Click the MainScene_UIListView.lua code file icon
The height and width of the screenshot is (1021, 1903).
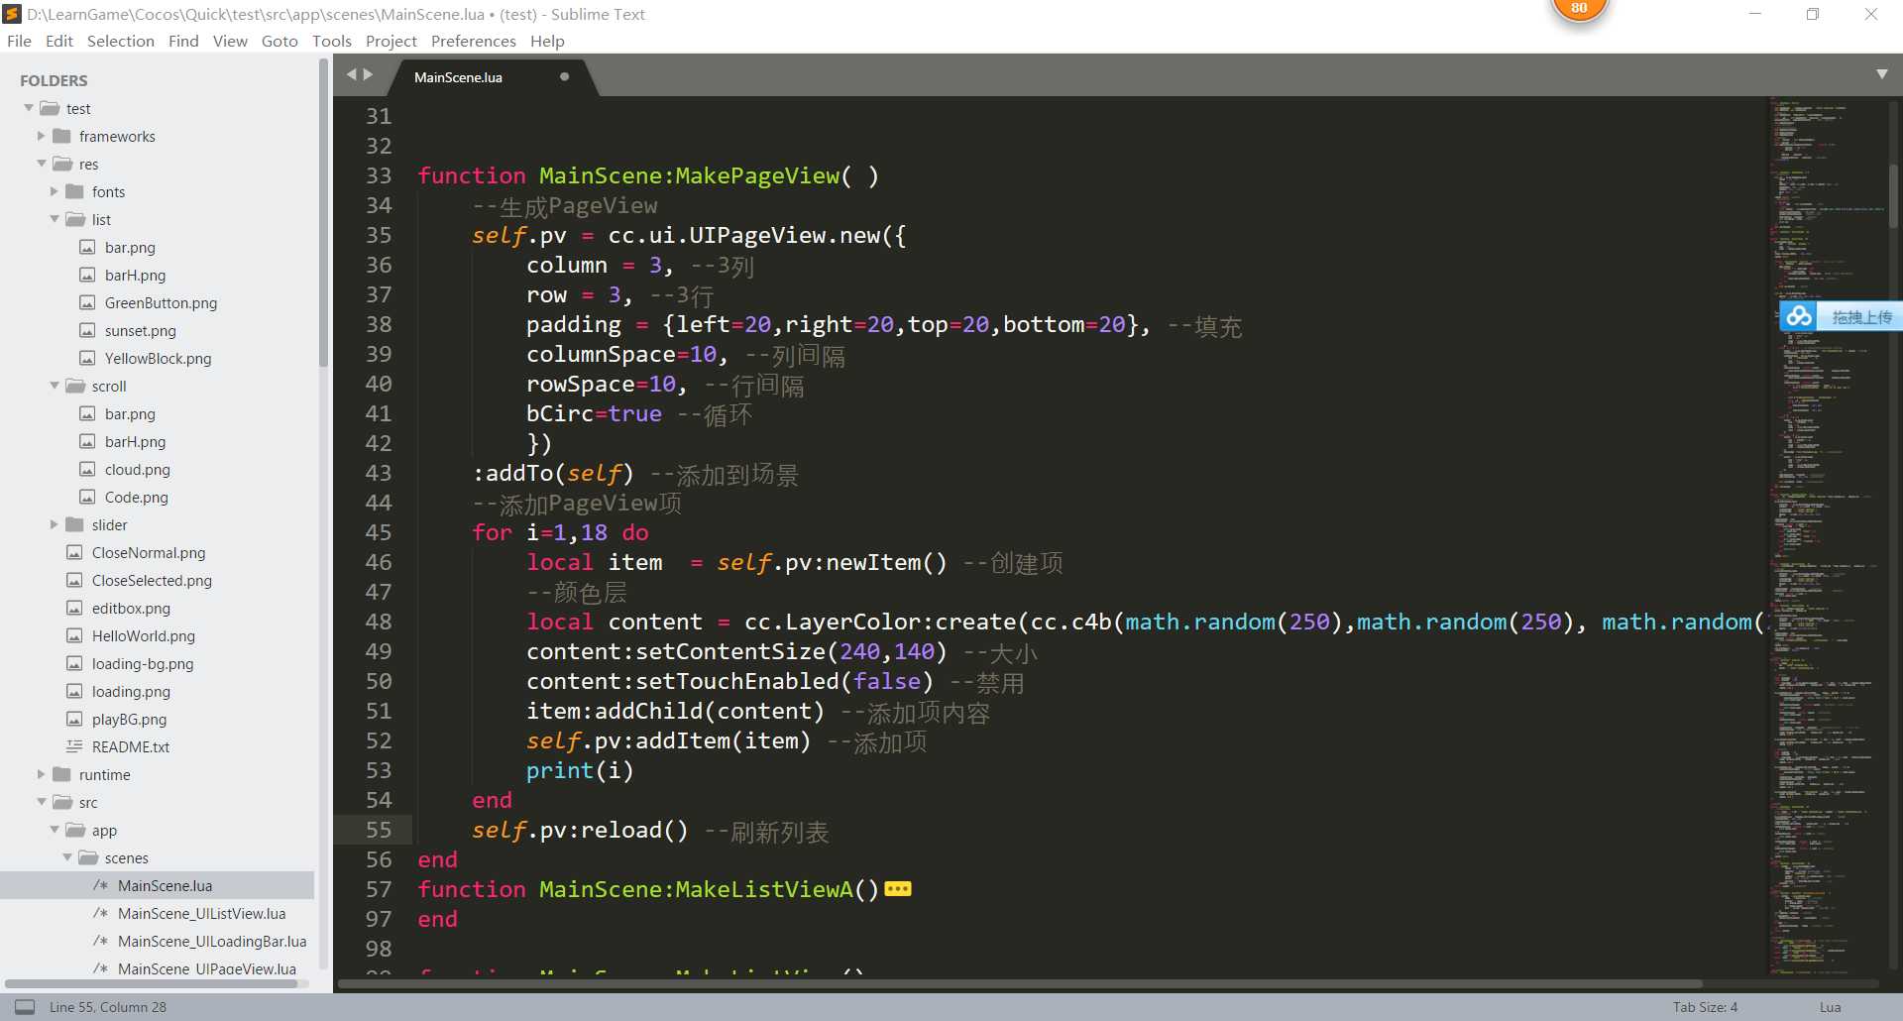click(100, 913)
